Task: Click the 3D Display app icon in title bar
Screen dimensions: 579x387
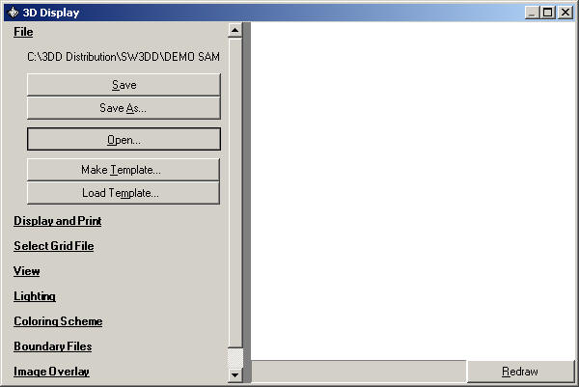Action: coord(13,13)
